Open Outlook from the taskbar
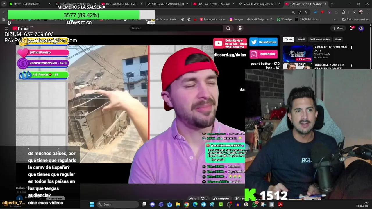Viewport: 372px width, 209px height. [169, 204]
